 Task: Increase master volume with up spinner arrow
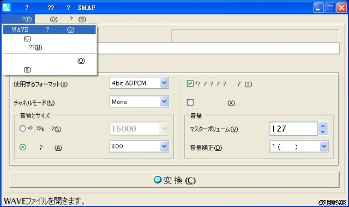point(323,126)
